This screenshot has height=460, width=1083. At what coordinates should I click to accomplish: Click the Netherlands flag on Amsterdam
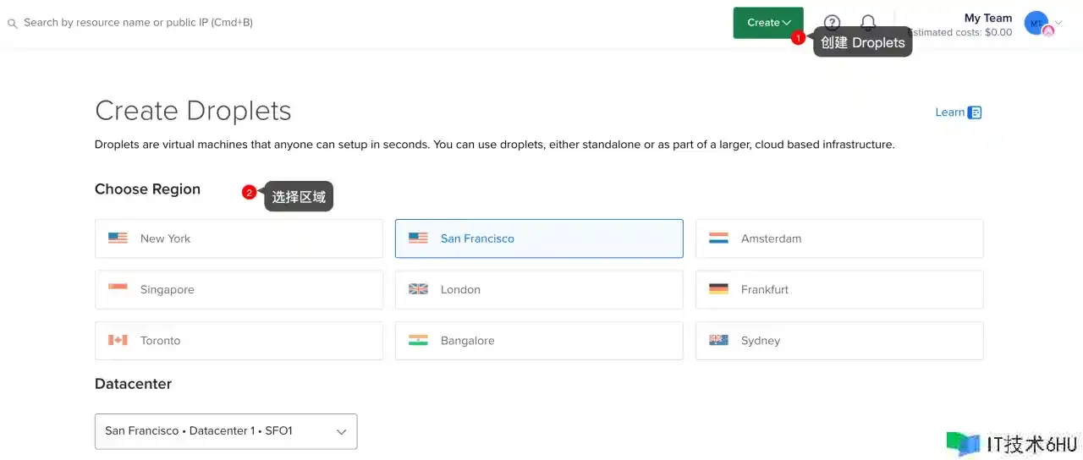[718, 238]
